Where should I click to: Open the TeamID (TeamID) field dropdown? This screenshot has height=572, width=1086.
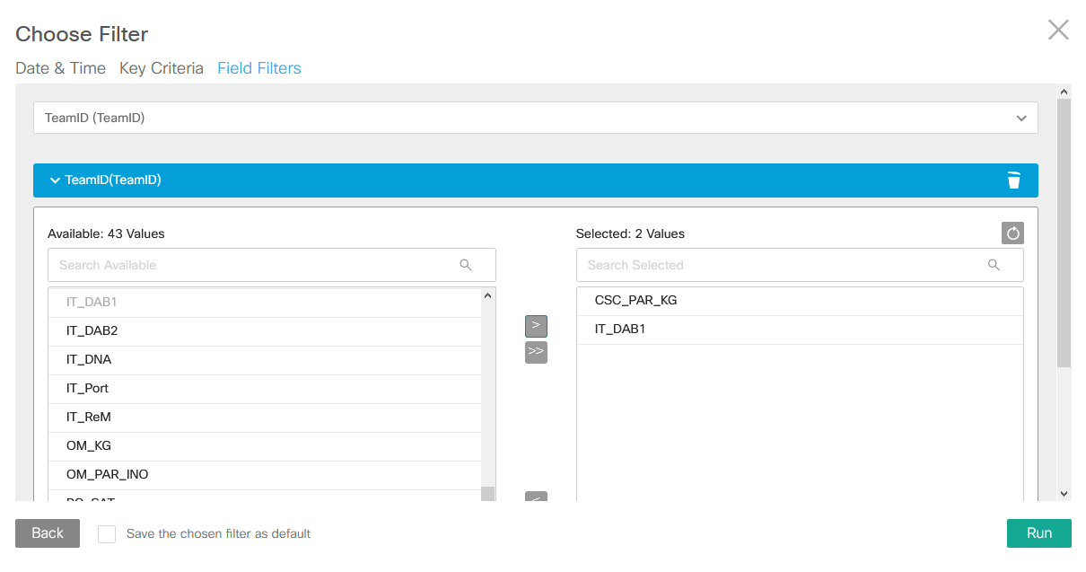pos(536,118)
